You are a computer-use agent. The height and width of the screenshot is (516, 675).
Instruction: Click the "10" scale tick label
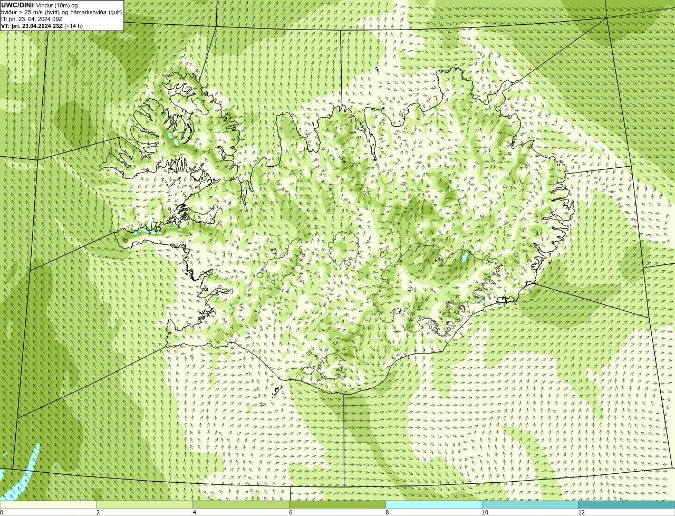point(485,512)
